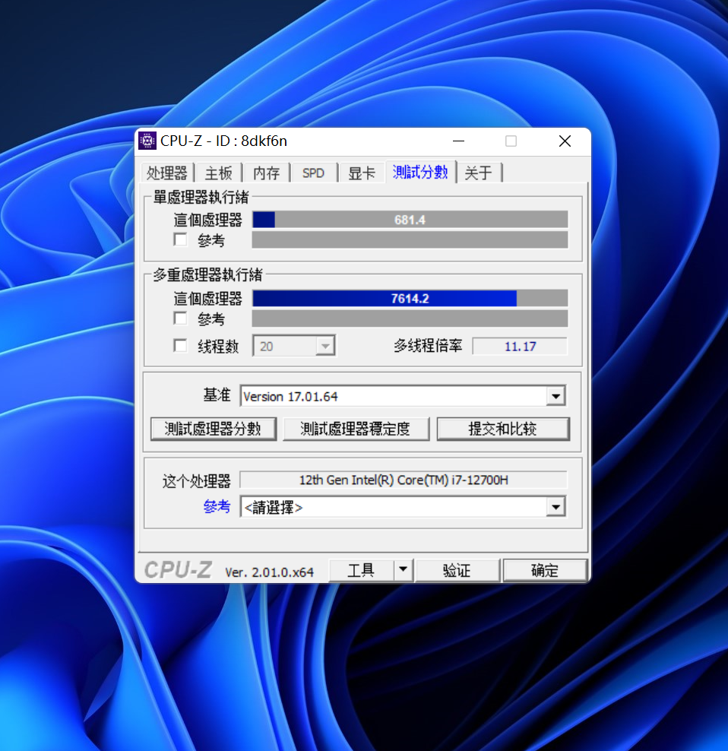Screen dimensions: 728x751
Task: Expand the 基准 version dropdown
Action: [555, 396]
